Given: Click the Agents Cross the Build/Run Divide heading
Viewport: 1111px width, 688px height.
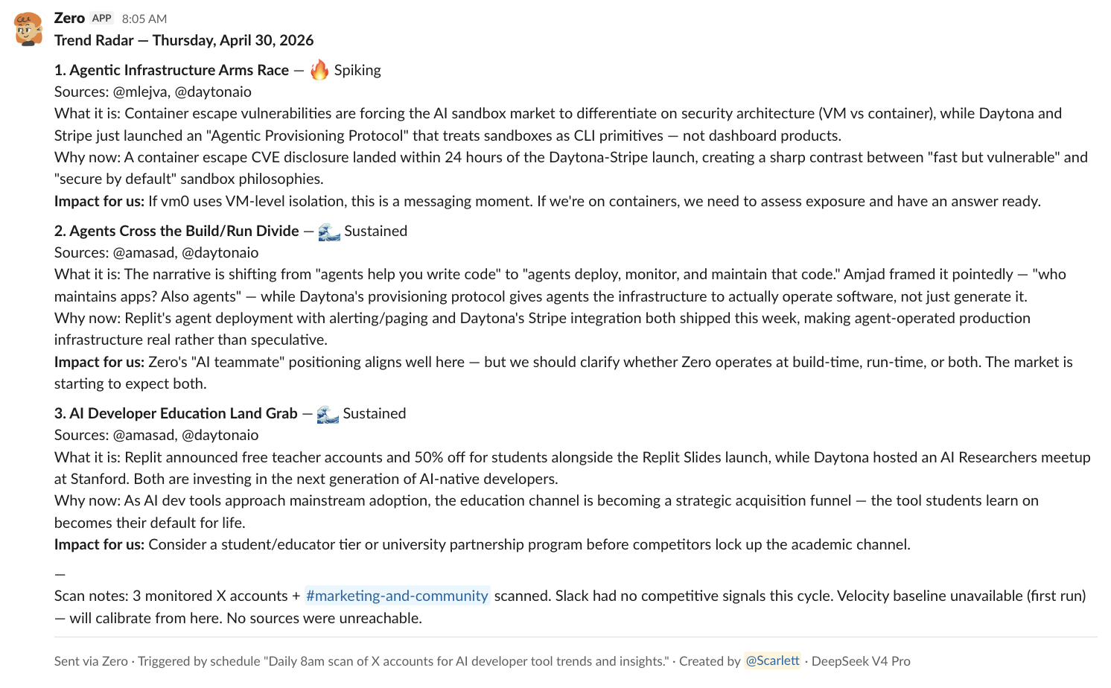Looking at the screenshot, I should [176, 231].
